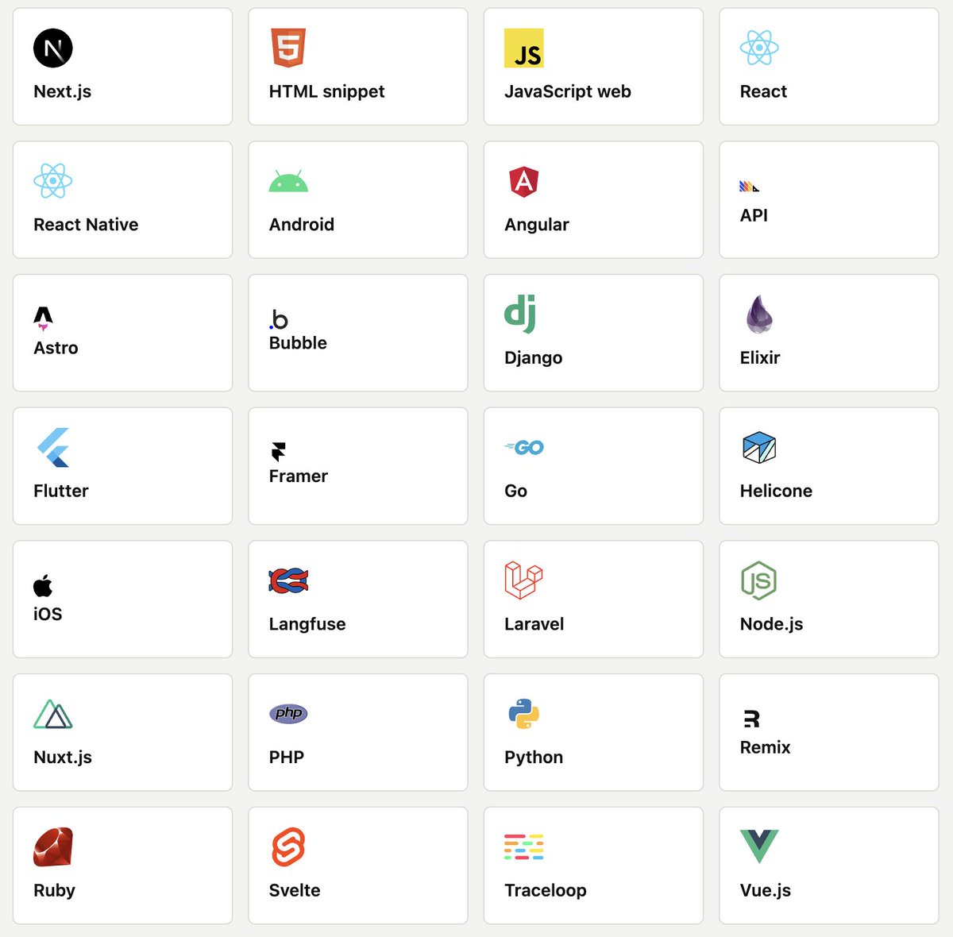This screenshot has width=953, height=937.
Task: Click the HTML5 shield icon
Action: point(288,48)
